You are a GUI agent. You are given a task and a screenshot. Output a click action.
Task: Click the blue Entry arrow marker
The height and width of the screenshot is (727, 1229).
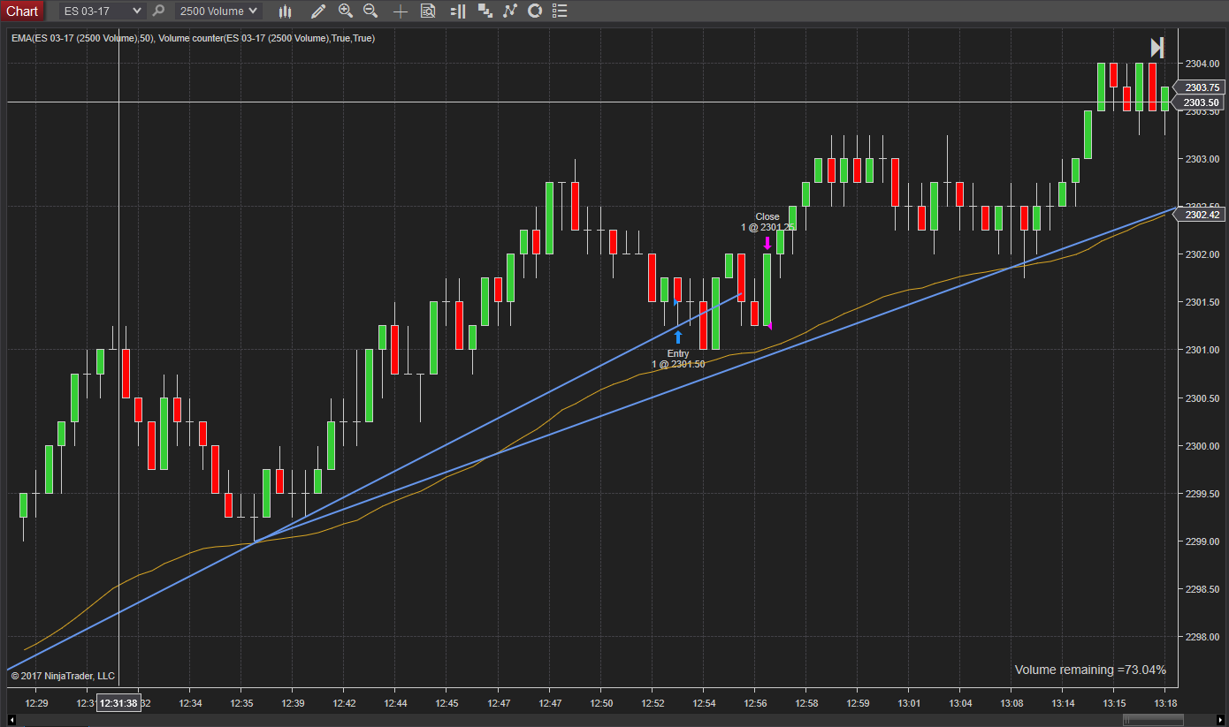pos(678,336)
